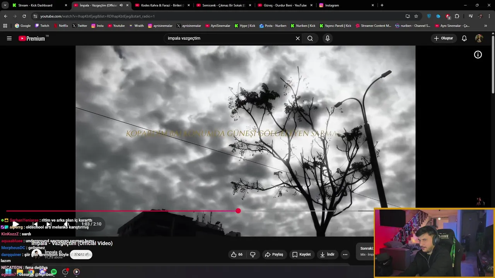Open YouTube notifications bell

click(464, 38)
